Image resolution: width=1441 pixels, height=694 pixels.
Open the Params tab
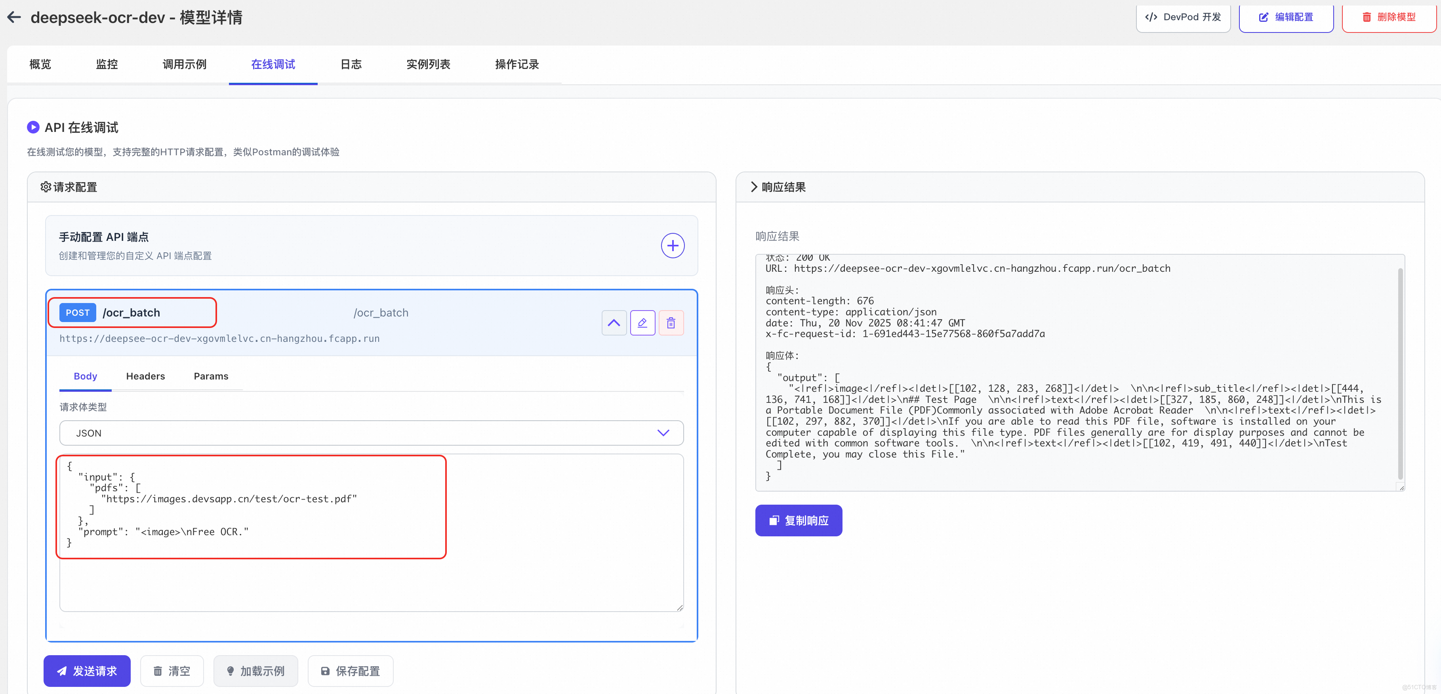[x=211, y=376]
